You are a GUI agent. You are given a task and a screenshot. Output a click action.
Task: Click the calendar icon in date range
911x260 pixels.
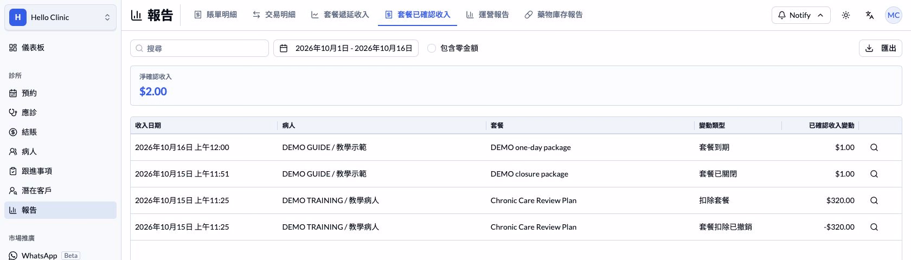284,48
